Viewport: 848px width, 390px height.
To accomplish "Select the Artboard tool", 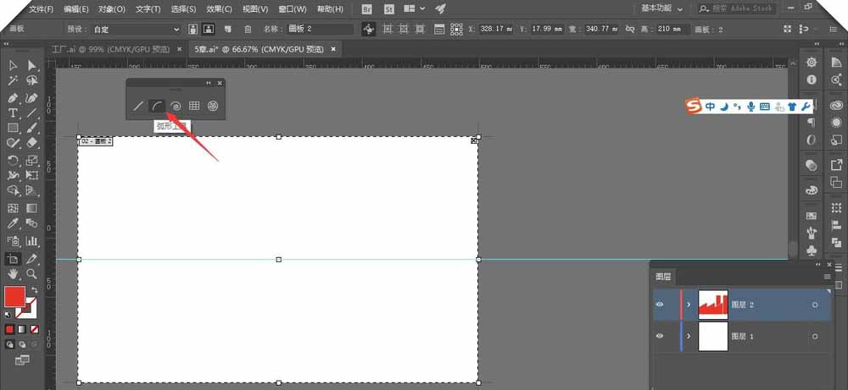I will (x=13, y=259).
